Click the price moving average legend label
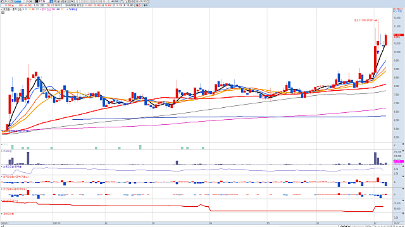 point(18,9)
